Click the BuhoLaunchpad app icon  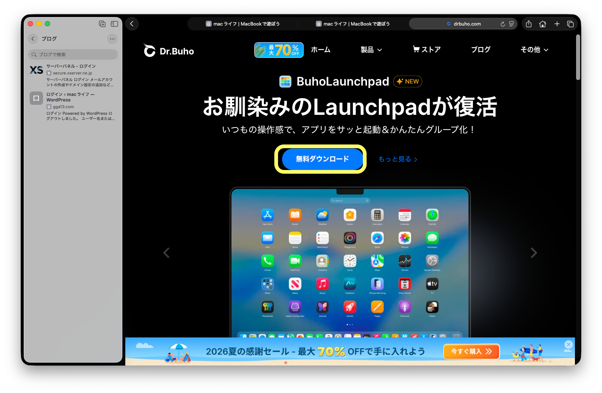(285, 81)
